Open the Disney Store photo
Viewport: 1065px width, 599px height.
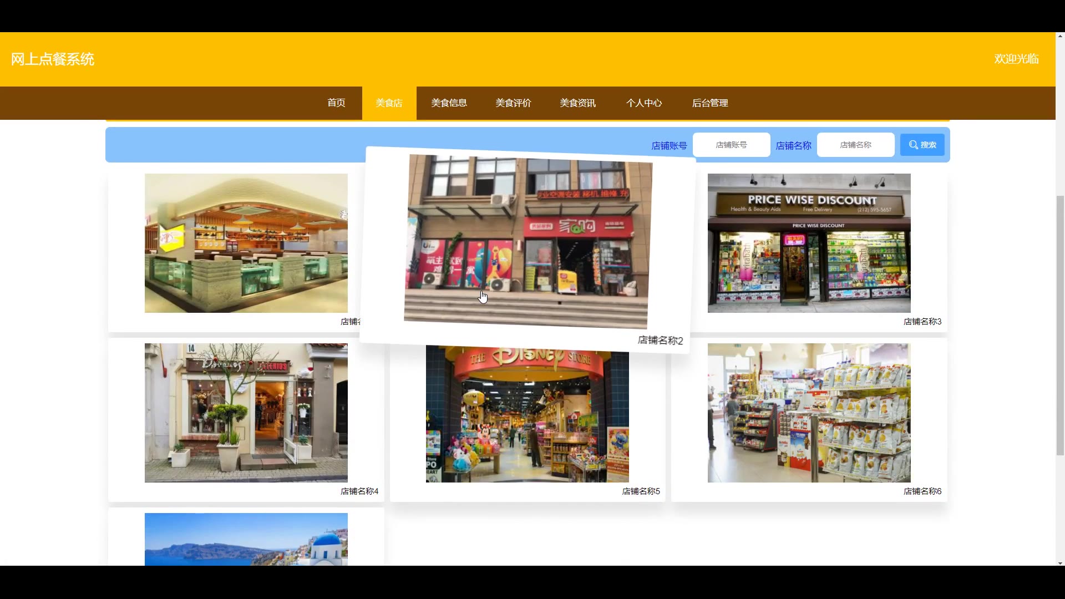[x=528, y=415]
